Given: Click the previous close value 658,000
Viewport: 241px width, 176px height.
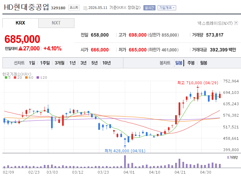Looking at the screenshot, I should pos(100,35).
